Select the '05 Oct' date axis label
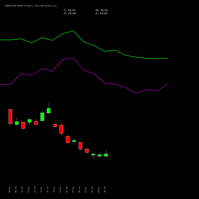 pyautogui.click(x=9, y=189)
